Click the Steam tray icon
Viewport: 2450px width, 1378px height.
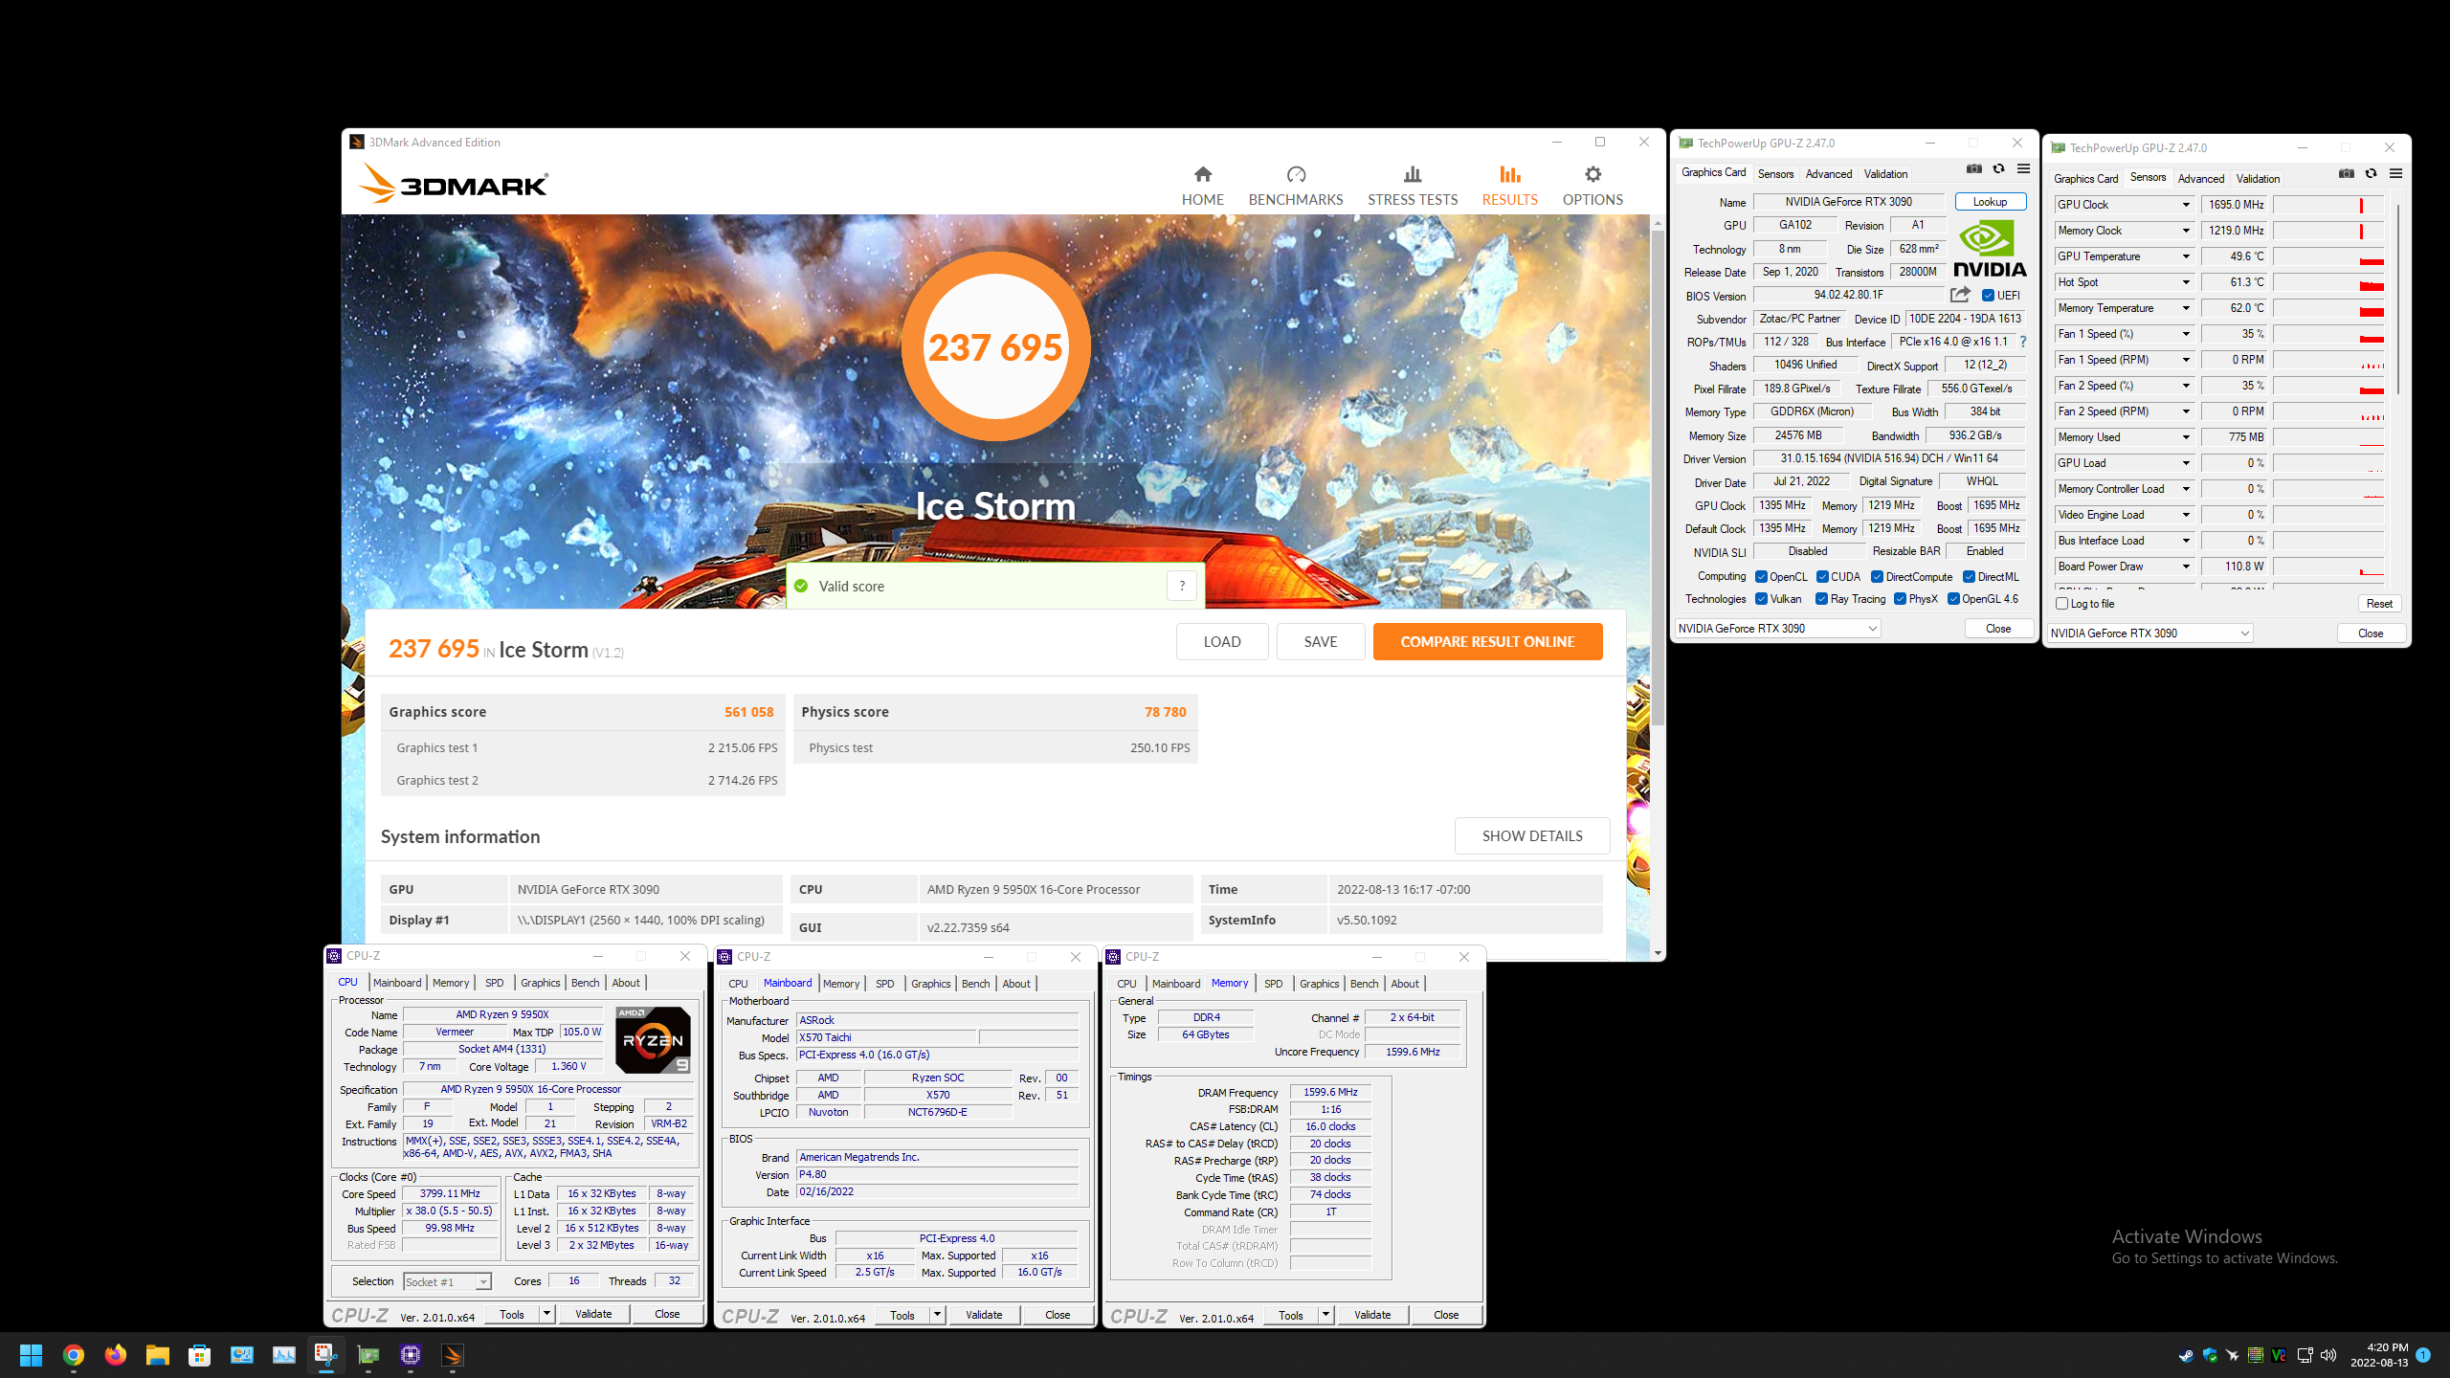tap(2186, 1355)
